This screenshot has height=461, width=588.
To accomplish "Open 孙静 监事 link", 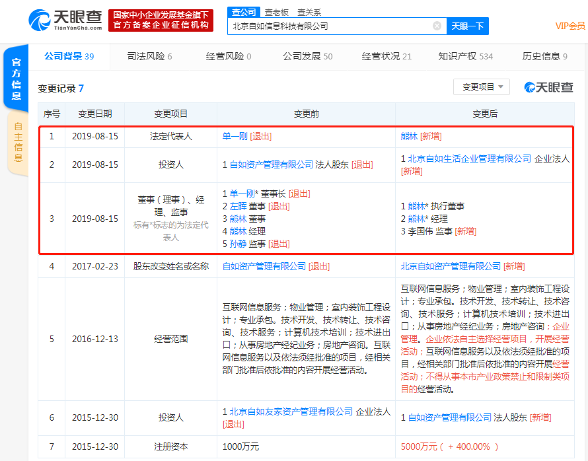I will click(238, 244).
